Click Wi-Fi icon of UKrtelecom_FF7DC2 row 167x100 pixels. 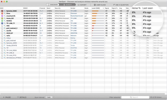pyautogui.click(x=5, y=58)
